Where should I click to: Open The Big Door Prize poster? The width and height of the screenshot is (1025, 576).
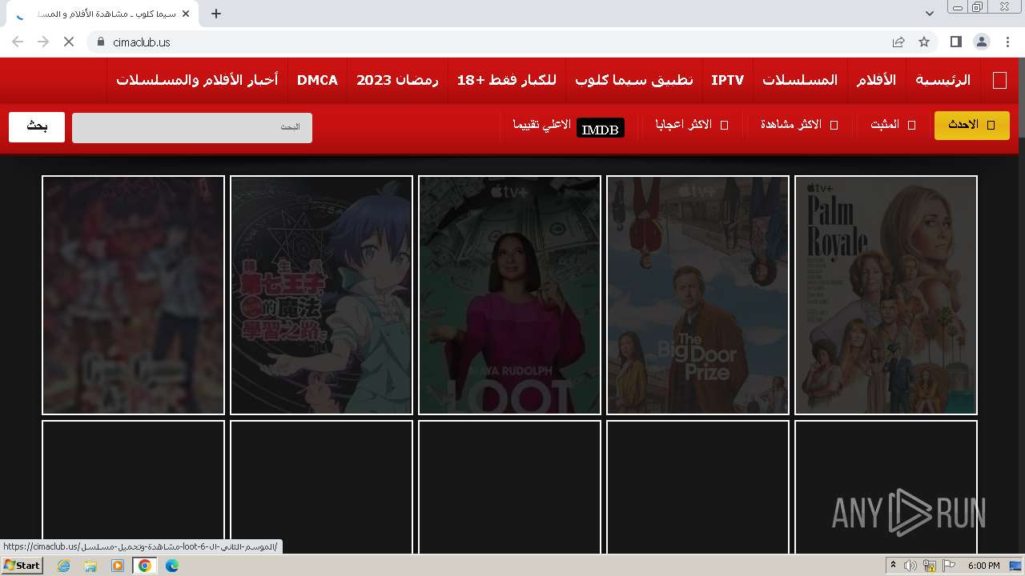(x=697, y=295)
